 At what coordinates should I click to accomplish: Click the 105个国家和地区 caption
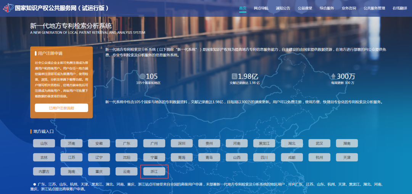(148, 83)
